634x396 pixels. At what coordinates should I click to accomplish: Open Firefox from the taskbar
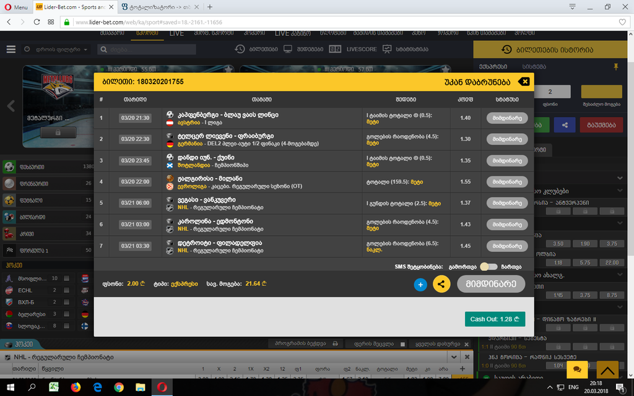(x=76, y=387)
